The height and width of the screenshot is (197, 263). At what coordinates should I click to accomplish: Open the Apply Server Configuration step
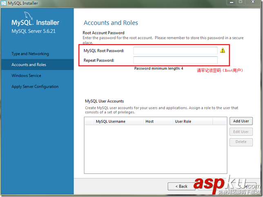pyautogui.click(x=35, y=86)
